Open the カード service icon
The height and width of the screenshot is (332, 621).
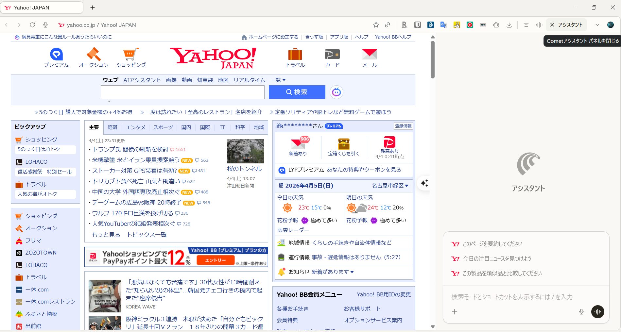pos(332,54)
